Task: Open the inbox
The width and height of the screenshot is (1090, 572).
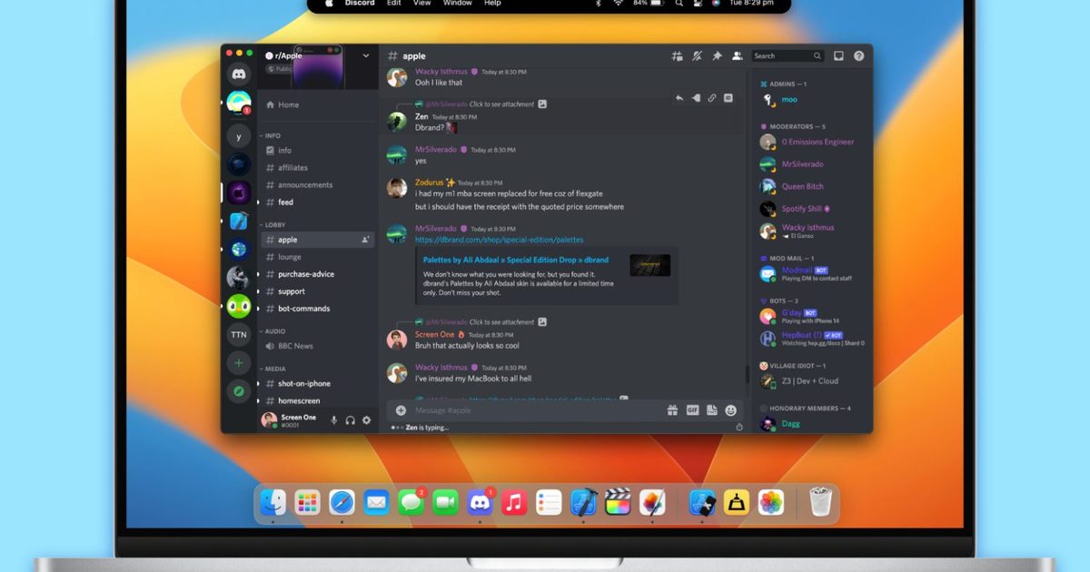Action: [x=837, y=55]
